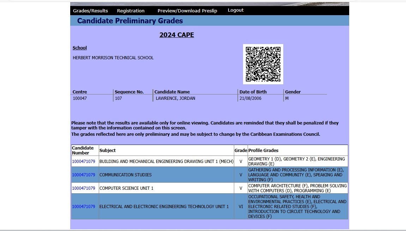
Task: Click grade V in Computer Science row
Action: pyautogui.click(x=241, y=188)
